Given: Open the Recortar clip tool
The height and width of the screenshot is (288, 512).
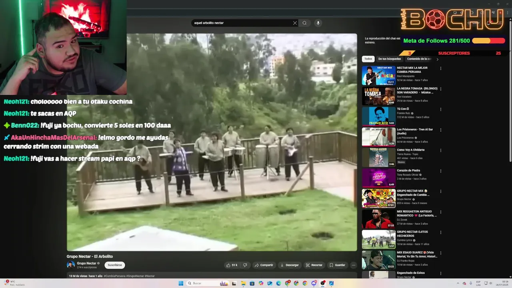Looking at the screenshot, I should pyautogui.click(x=314, y=265).
